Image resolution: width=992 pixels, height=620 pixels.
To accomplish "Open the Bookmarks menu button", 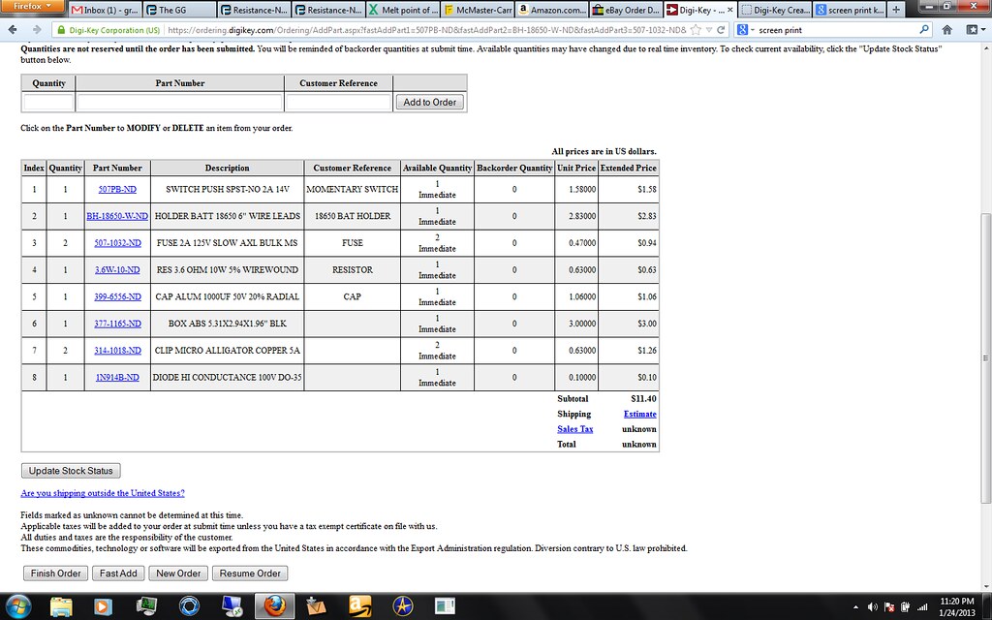I will pos(975,30).
